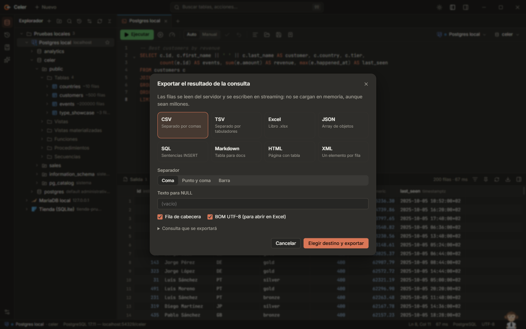526x329 pixels.
Task: Select the CSV export format card
Action: pyautogui.click(x=183, y=125)
